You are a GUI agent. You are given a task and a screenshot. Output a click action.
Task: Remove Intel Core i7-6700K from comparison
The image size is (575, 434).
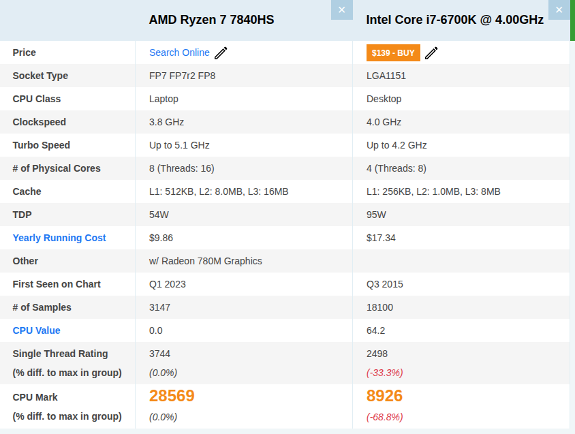(559, 10)
